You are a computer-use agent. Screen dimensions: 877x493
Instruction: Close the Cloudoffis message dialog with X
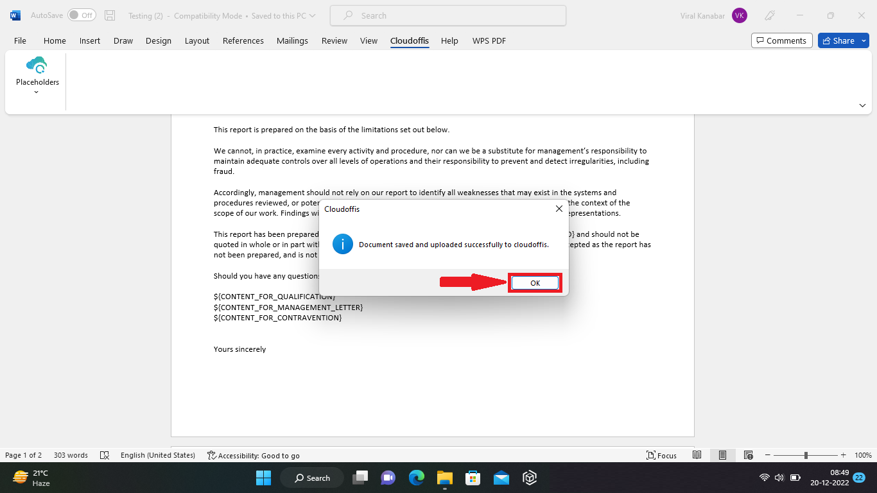point(559,209)
